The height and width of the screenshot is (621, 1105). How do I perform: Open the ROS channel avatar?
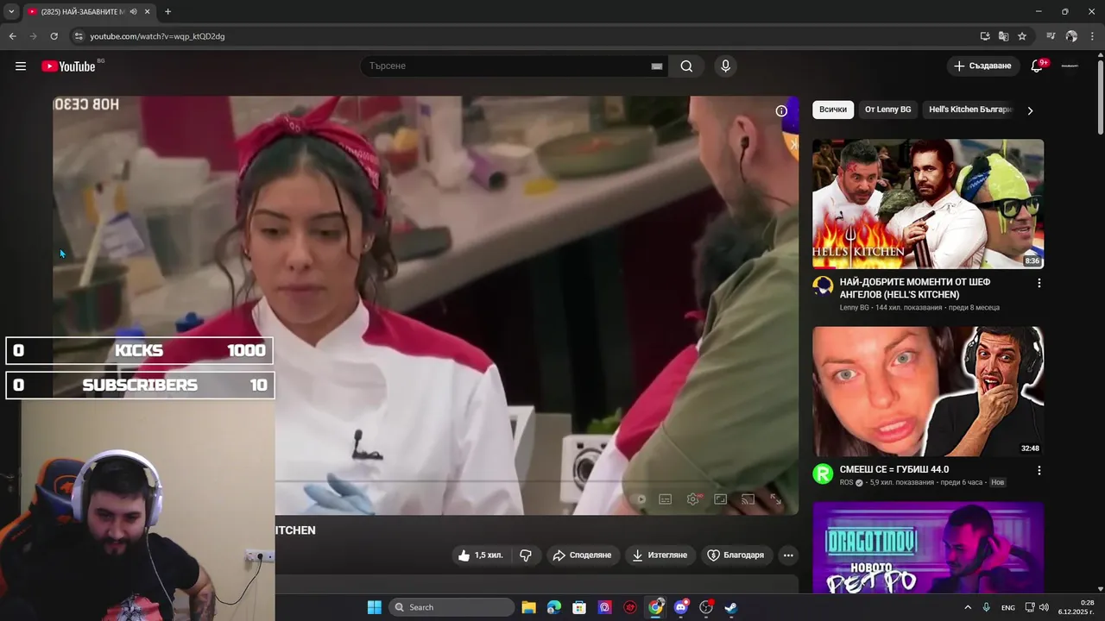(x=823, y=474)
